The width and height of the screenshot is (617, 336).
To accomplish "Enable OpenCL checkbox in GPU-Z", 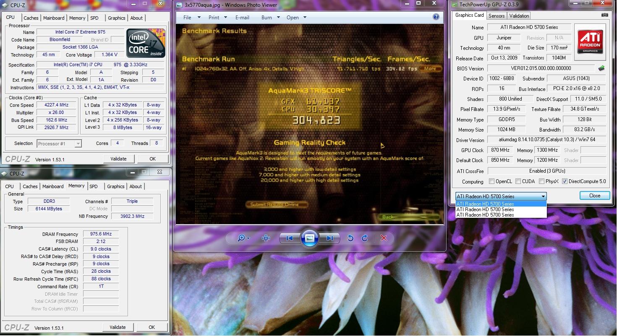I will (492, 181).
